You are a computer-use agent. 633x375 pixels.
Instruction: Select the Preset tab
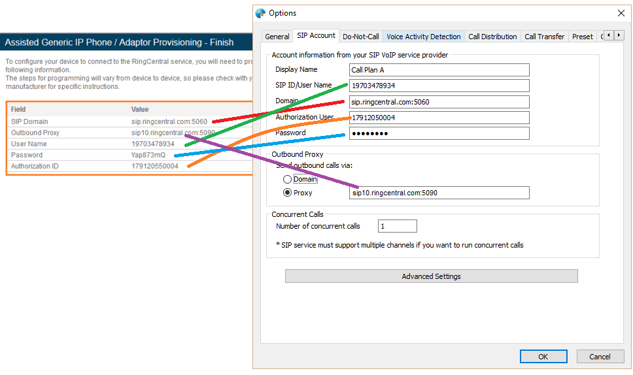582,37
